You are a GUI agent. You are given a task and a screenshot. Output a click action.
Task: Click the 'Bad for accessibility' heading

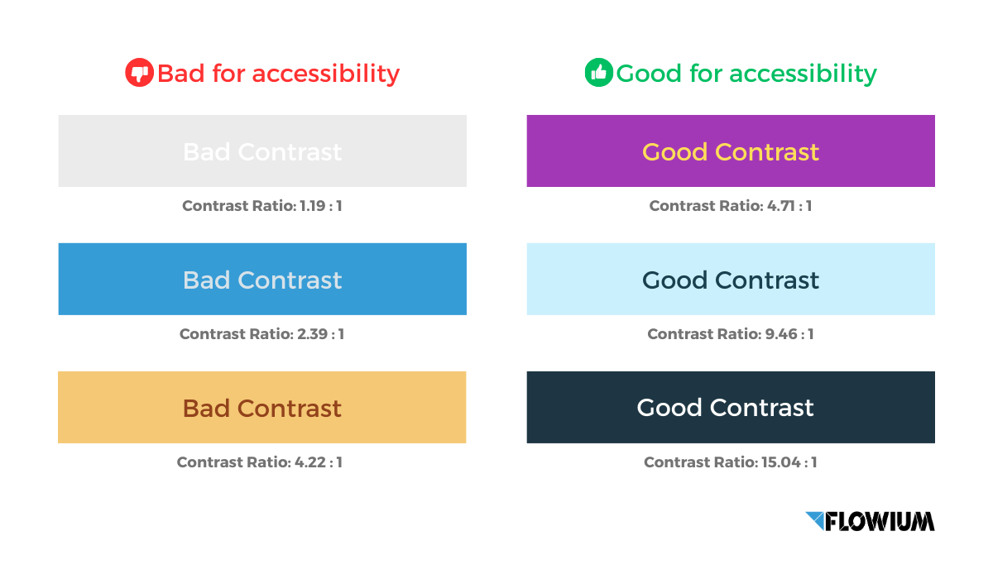pos(278,73)
